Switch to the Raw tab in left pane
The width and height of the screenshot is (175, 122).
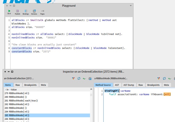[x=17, y=85]
